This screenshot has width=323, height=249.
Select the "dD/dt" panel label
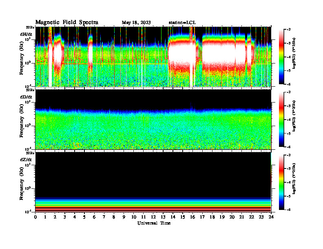click(x=26, y=97)
